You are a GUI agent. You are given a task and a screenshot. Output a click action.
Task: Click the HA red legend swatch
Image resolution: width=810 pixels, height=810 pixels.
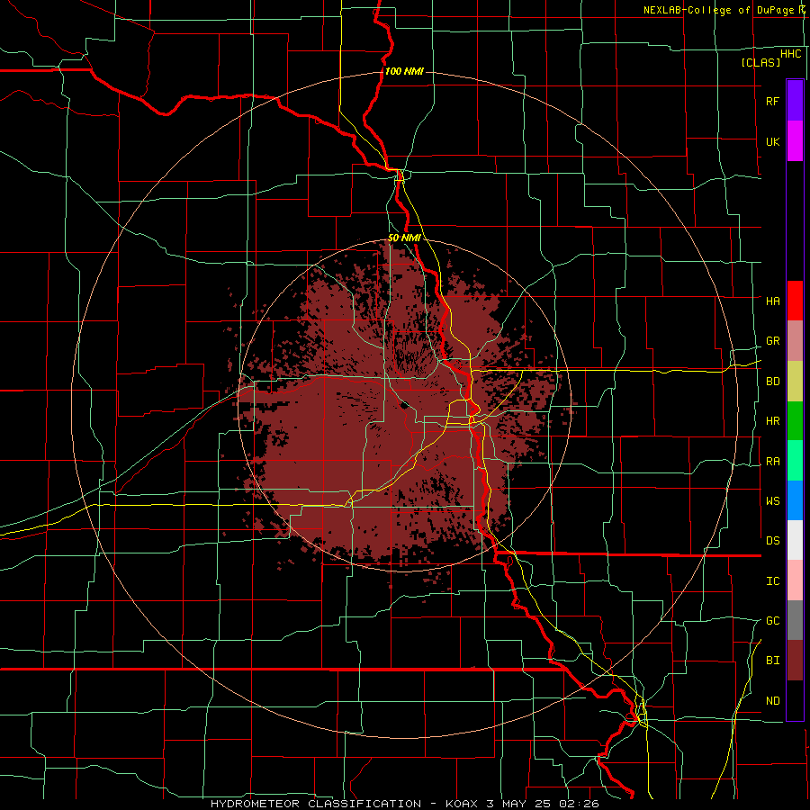[795, 301]
